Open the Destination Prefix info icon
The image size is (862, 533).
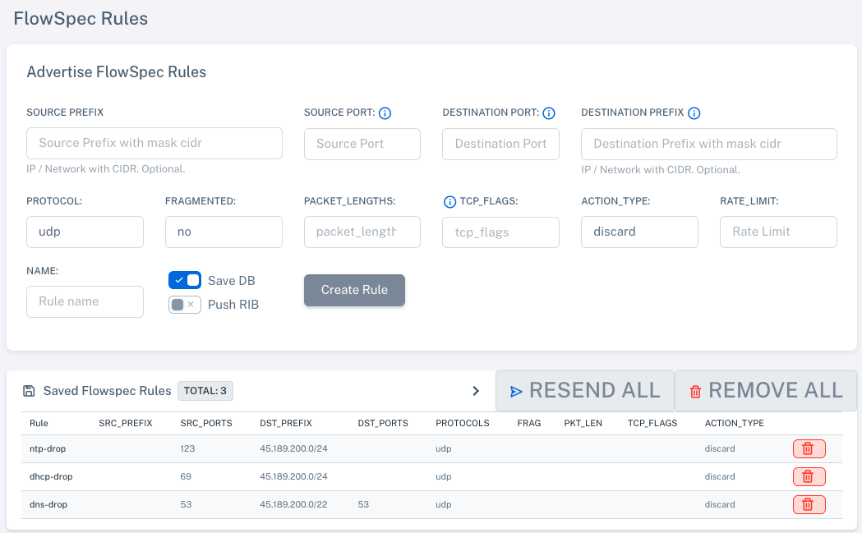pyautogui.click(x=695, y=113)
